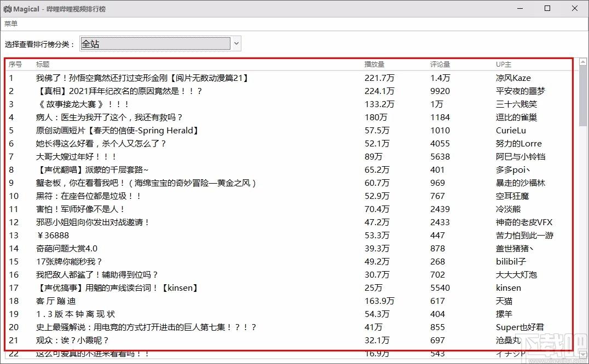Click UP主 name bilibil子
The image size is (589, 364).
coord(511,262)
